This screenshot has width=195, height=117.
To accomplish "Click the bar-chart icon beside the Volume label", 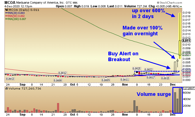I will point(7,88).
